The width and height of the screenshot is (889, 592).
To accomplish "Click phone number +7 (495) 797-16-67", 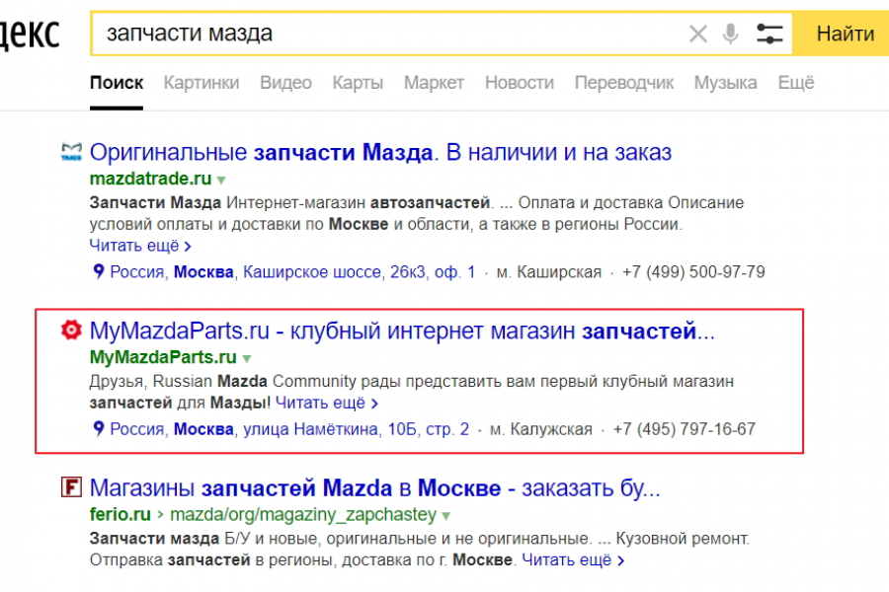I will [x=685, y=429].
